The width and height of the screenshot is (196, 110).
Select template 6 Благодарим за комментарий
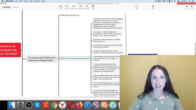106,58
